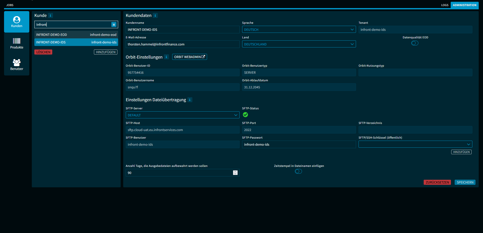The image size is (483, 233).
Task: Click the Kundenname input field
Action: pos(183,30)
